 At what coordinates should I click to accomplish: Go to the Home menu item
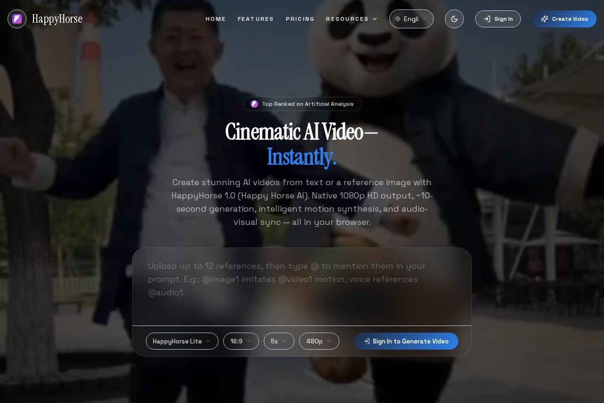pos(216,19)
